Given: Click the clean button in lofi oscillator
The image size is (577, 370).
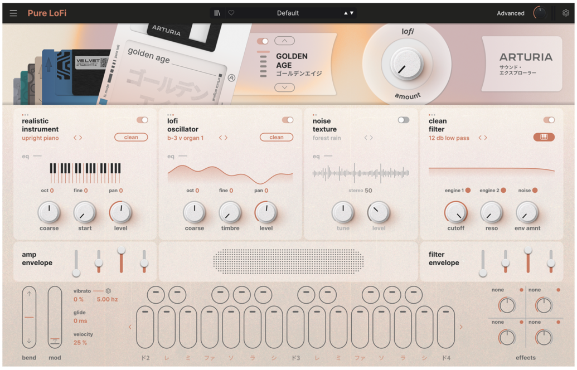Looking at the screenshot, I should [x=277, y=137].
